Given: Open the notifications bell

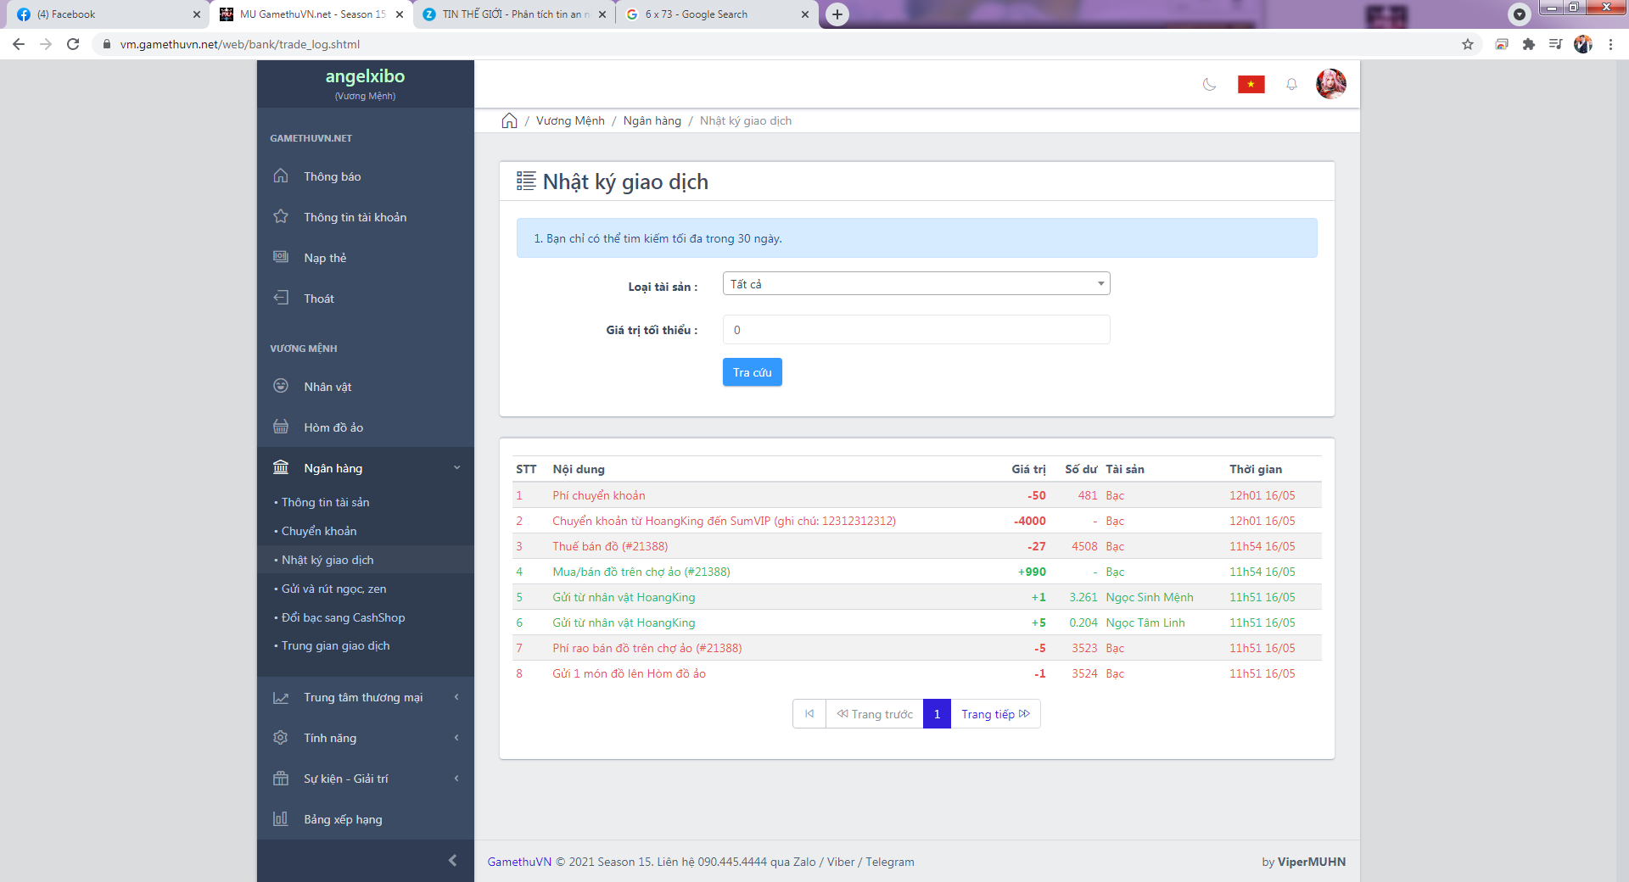Looking at the screenshot, I should (x=1291, y=84).
